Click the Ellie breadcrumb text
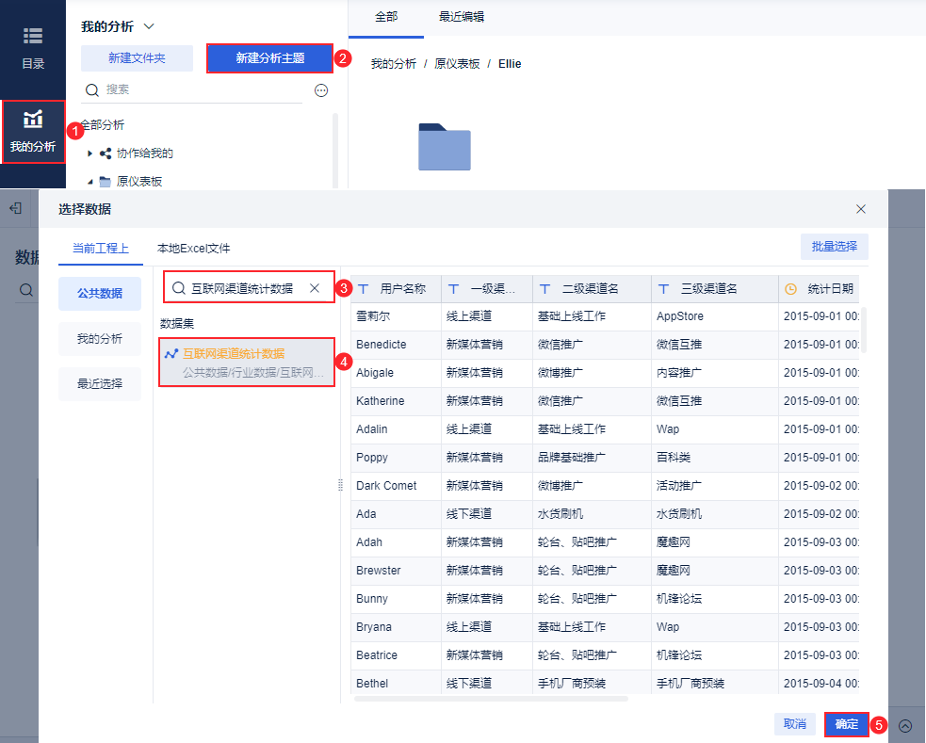Screen dimensions: 926x743 [x=510, y=64]
